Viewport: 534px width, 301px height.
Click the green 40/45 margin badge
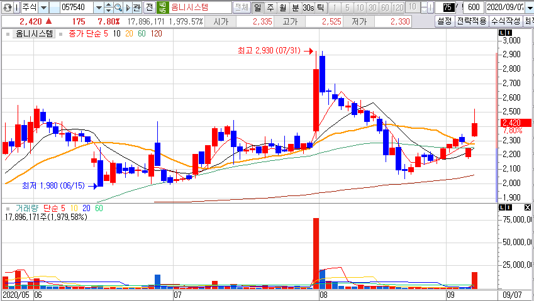click(x=162, y=7)
